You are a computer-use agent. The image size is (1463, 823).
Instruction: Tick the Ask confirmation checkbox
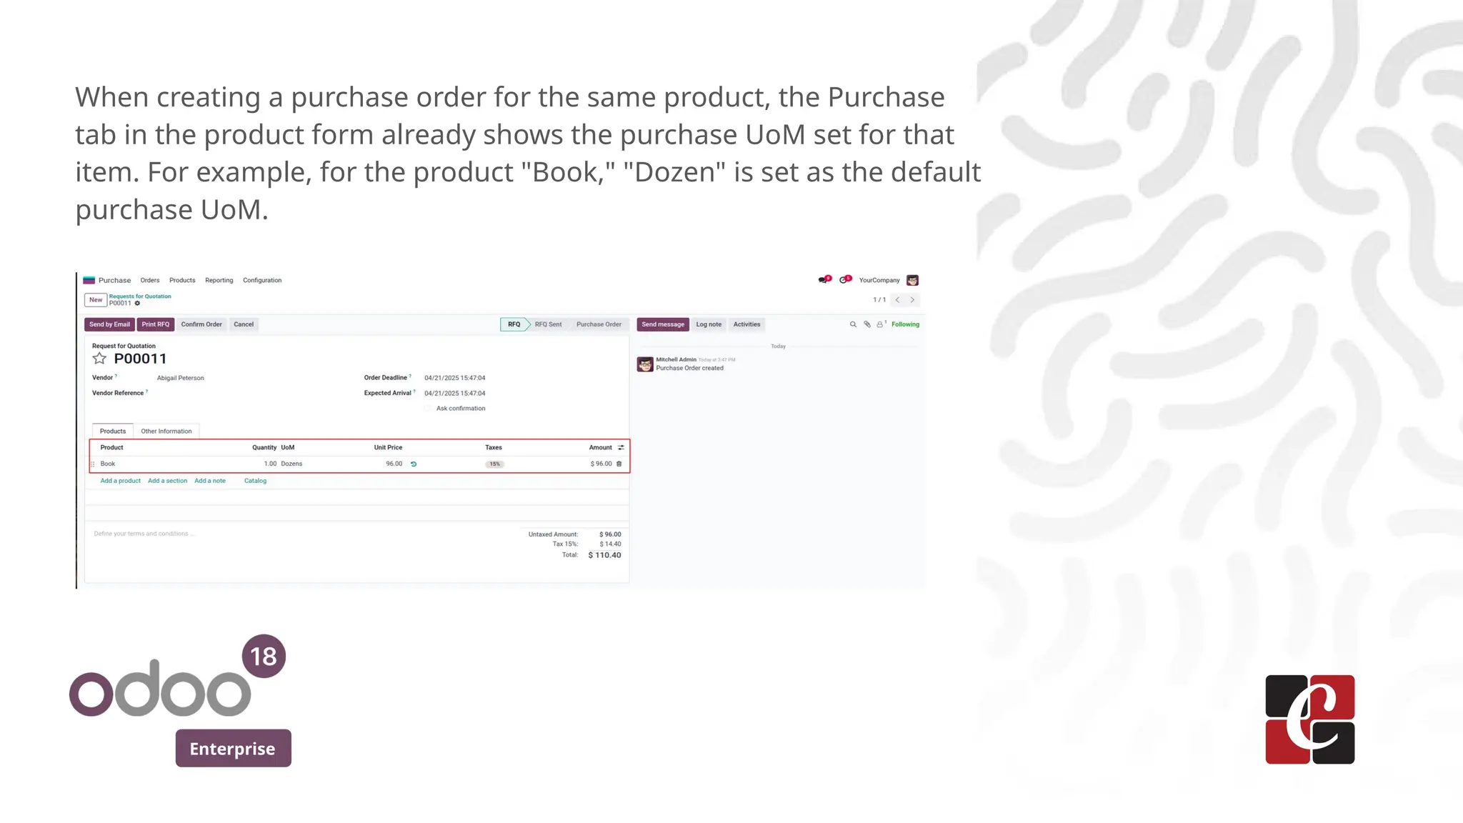click(x=428, y=409)
